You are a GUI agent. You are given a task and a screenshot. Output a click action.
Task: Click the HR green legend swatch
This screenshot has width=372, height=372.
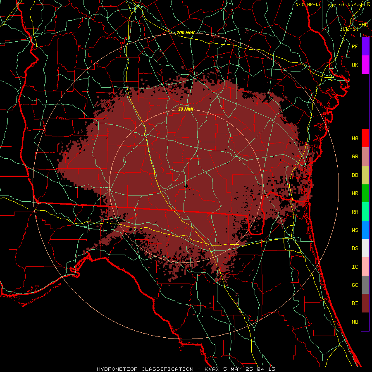tap(365, 193)
